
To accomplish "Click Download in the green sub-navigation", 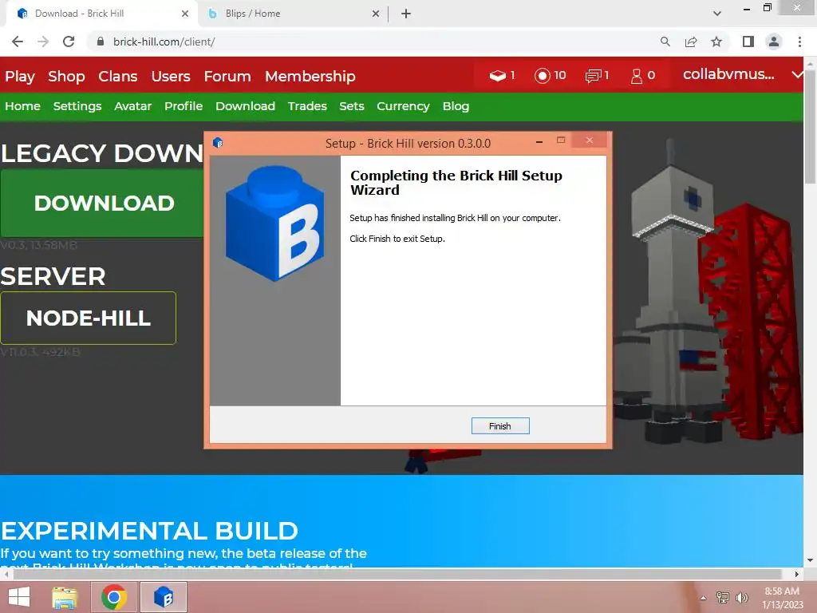I will [246, 106].
